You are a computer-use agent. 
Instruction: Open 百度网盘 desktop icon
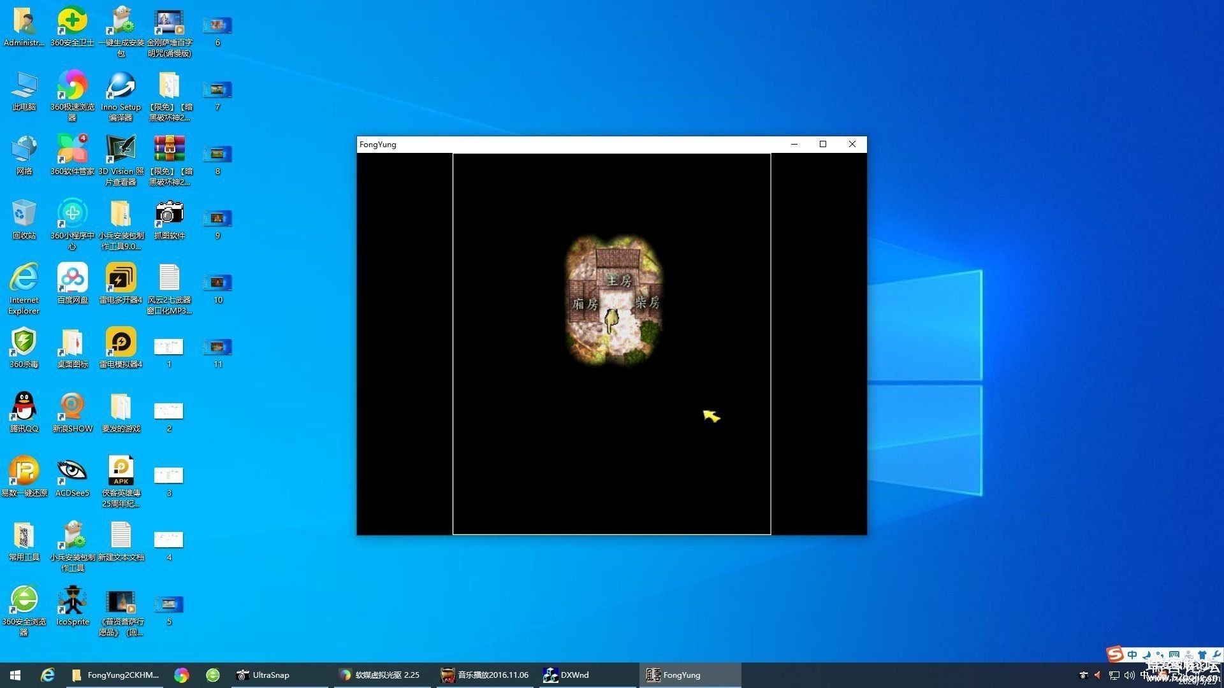coord(72,284)
